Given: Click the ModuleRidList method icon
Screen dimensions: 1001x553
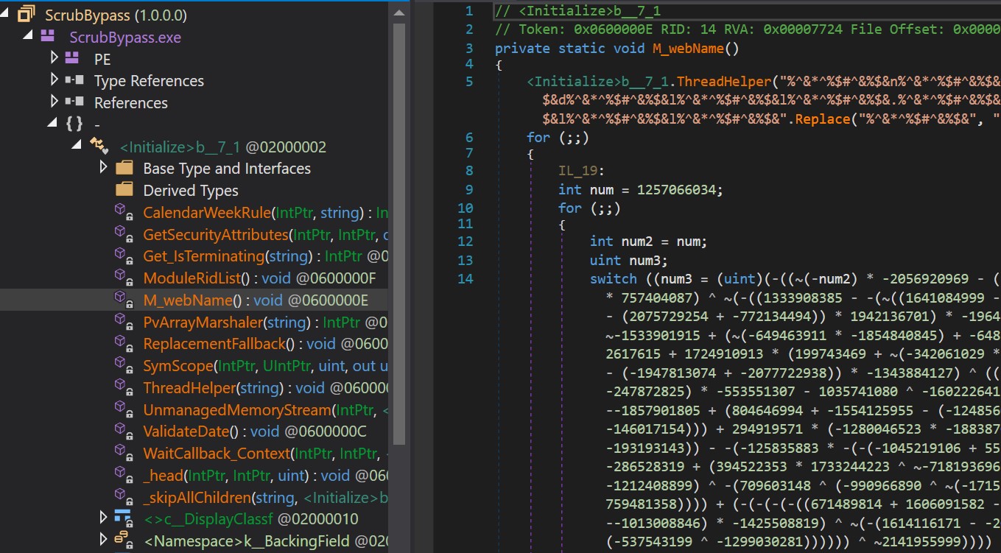Looking at the screenshot, I should coord(123,278).
